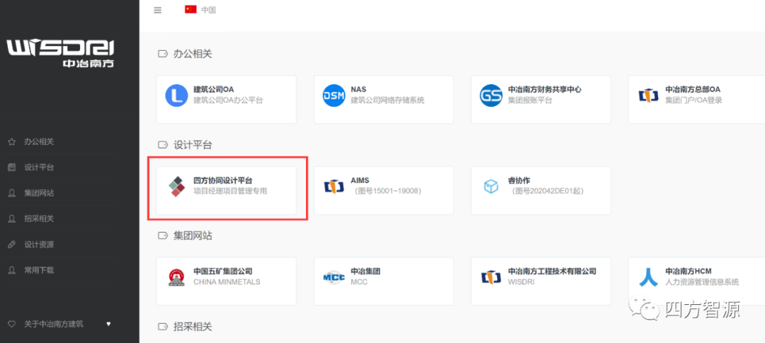Open the 中冶集团 title link
The image size is (765, 343).
[x=365, y=272]
